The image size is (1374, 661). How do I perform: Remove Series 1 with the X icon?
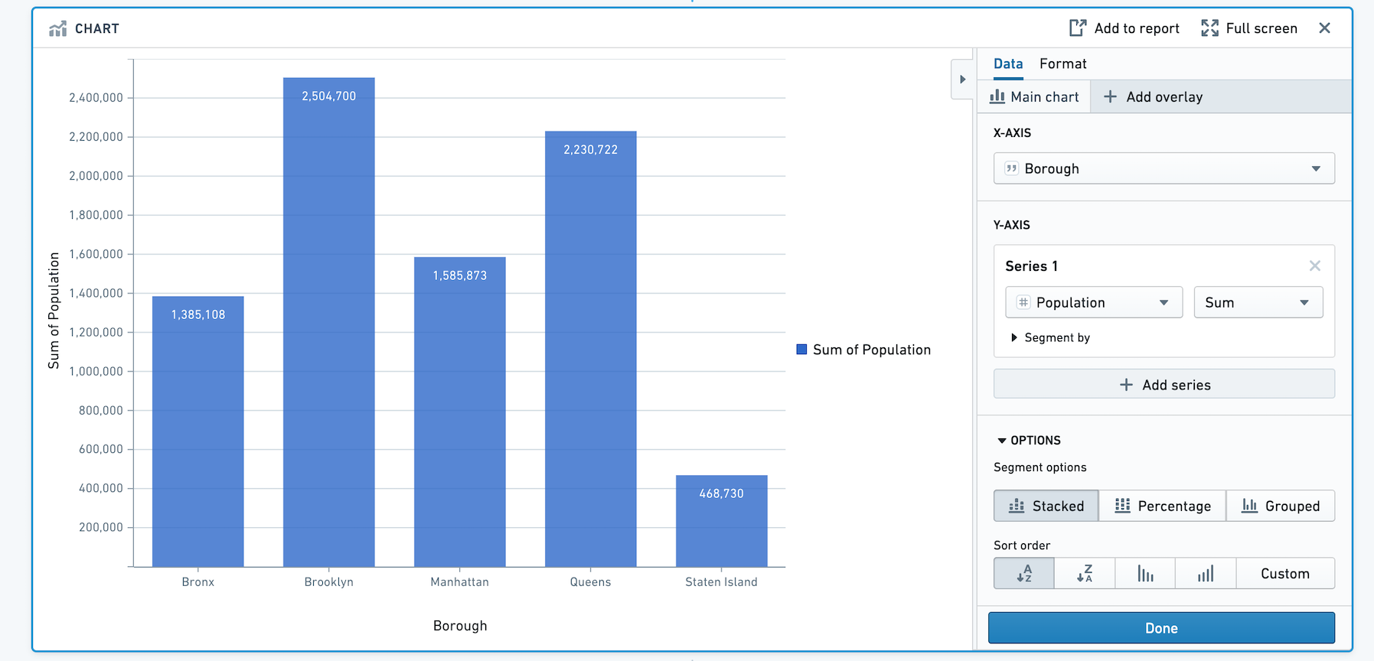pos(1314,265)
